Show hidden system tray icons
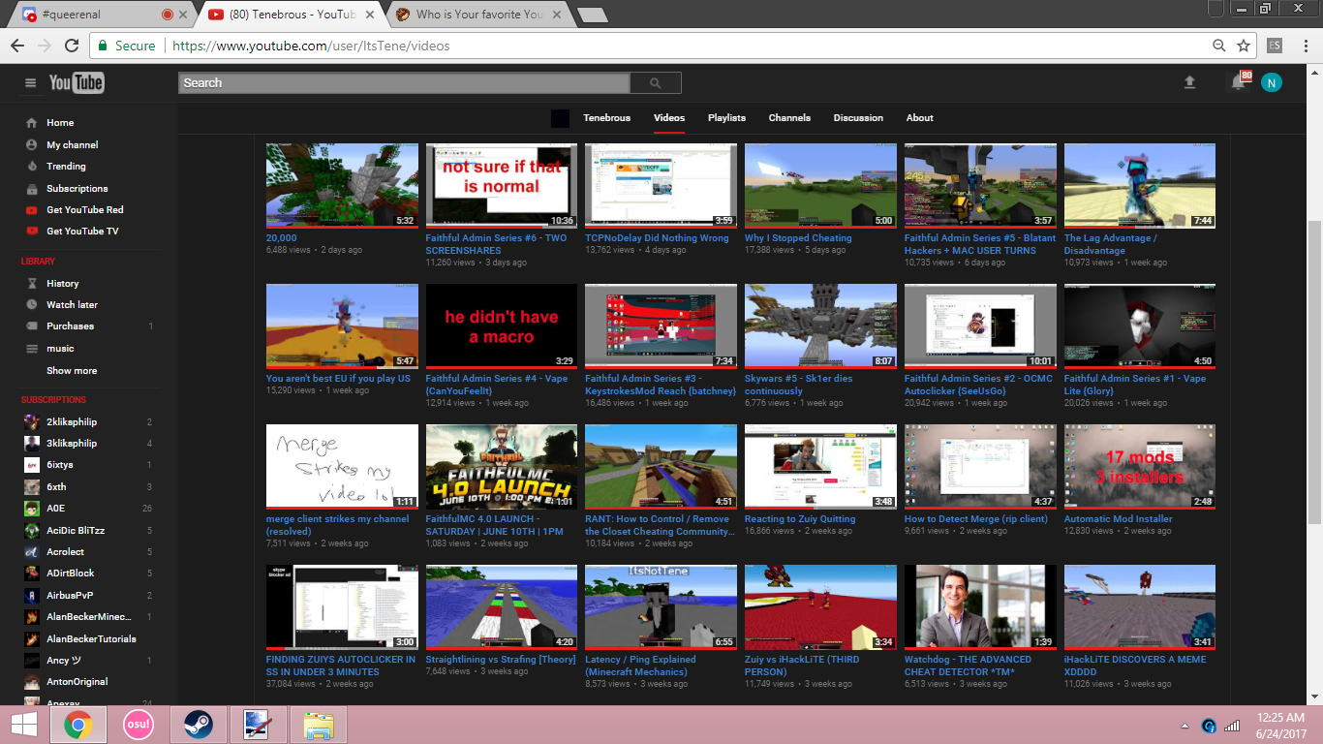The image size is (1323, 744). pyautogui.click(x=1185, y=726)
